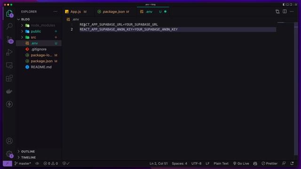Image resolution: width=301 pixels, height=169 pixels.
Task: Click the Copilot status icon in status bar
Action: point(255,163)
